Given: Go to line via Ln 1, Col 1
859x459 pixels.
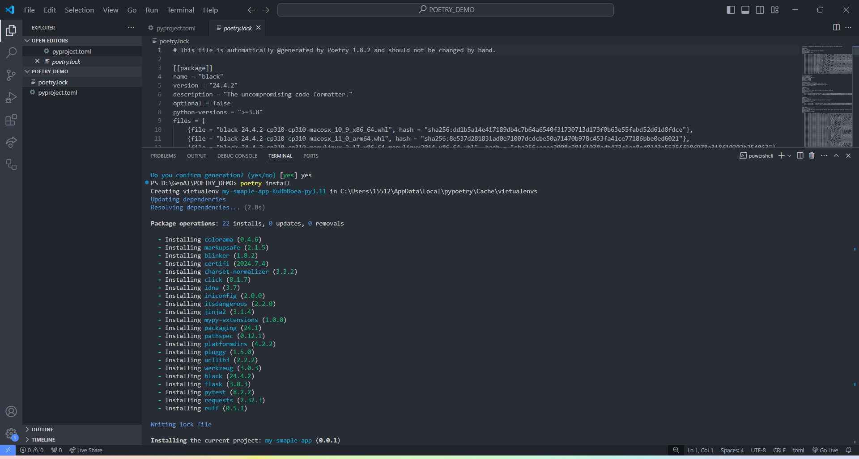Looking at the screenshot, I should point(700,450).
